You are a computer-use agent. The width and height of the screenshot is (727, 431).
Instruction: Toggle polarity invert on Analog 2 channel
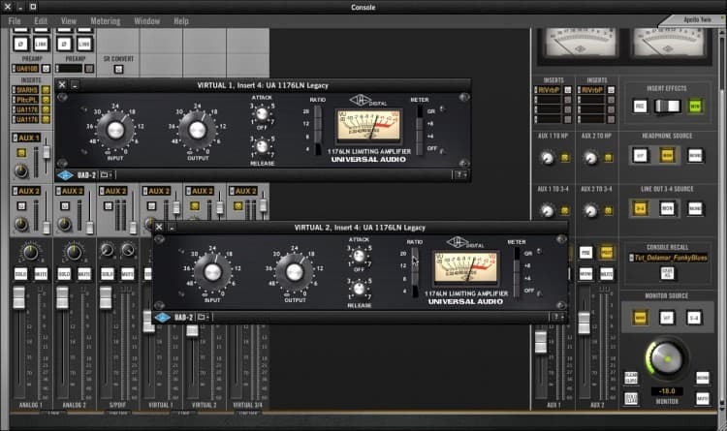pos(64,44)
